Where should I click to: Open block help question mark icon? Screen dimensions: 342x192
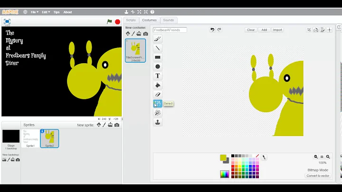coord(152,12)
